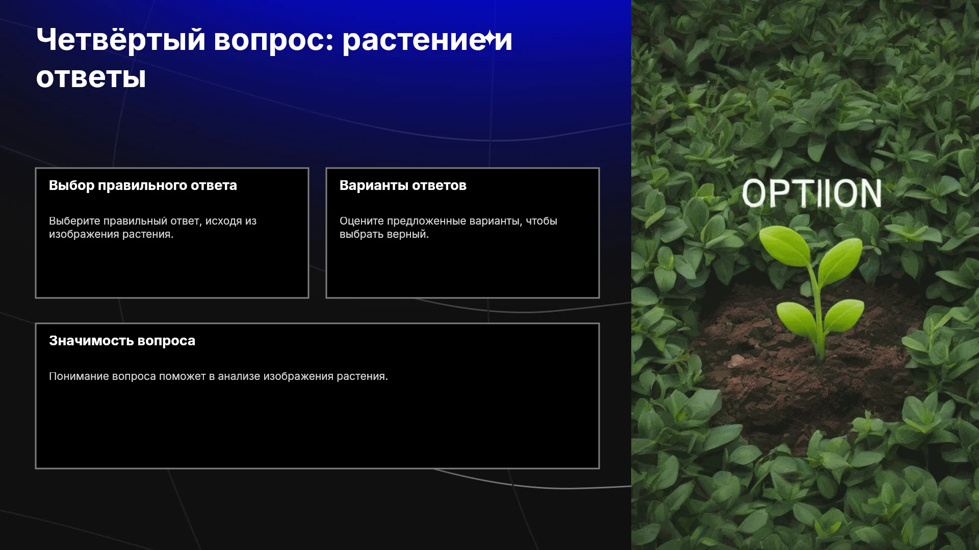Viewport: 979px width, 550px height.
Task: Click the "Выбор правильного ответа" card heading
Action: coord(143,185)
